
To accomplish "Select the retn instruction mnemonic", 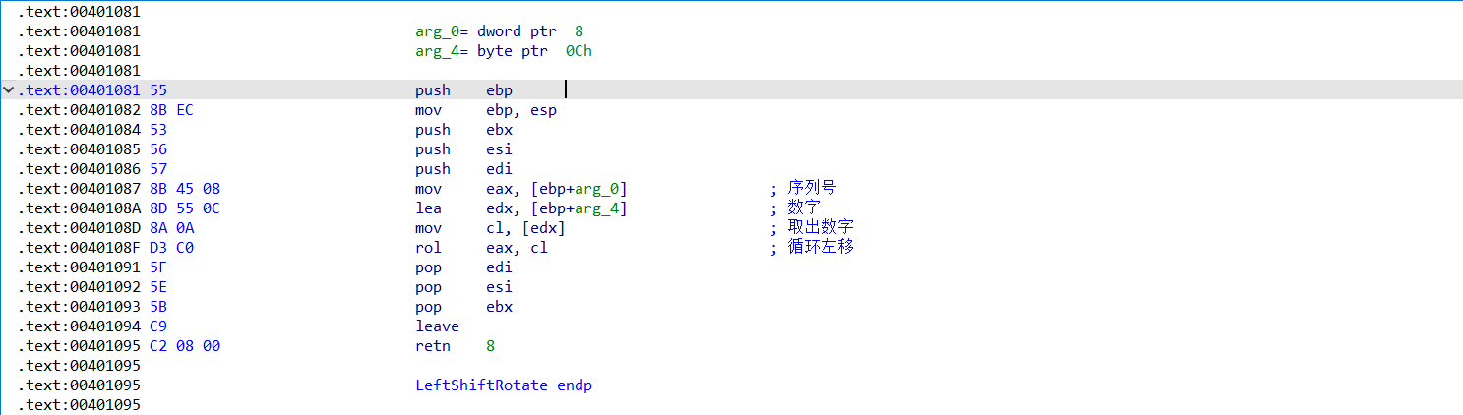I will [x=432, y=346].
